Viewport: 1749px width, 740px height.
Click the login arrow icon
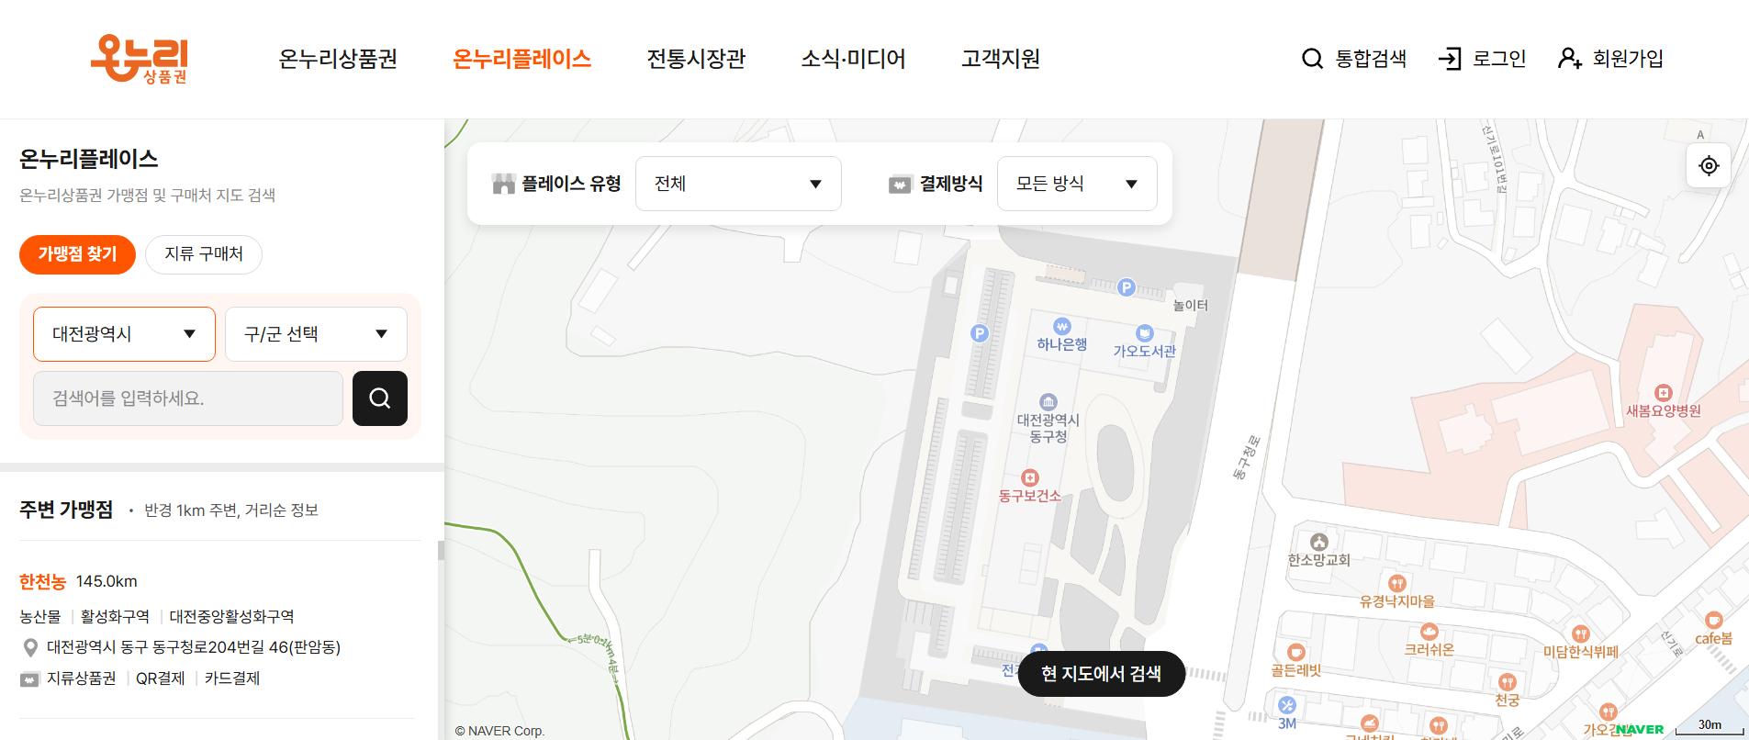click(1450, 59)
